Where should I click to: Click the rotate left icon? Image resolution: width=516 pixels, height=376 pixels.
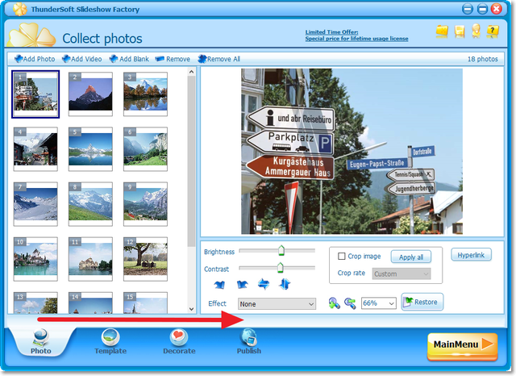220,284
